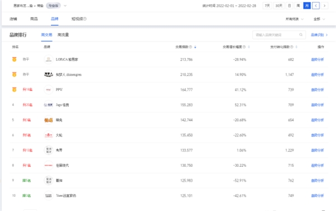Screen dimensions: 336x211
Task: Click 趋势分析 for the 142,744 row
Action: click(x=318, y=120)
